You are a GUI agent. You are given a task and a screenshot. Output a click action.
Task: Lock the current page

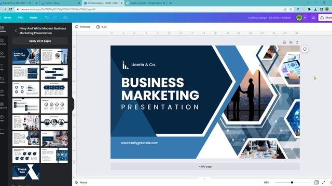click(284, 42)
